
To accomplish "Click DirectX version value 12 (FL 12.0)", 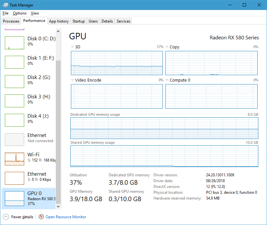I will tap(215, 187).
